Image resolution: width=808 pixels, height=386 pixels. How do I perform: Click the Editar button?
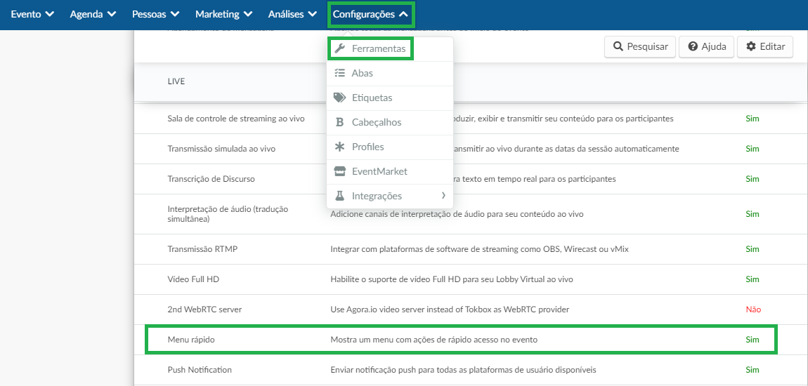tap(765, 47)
